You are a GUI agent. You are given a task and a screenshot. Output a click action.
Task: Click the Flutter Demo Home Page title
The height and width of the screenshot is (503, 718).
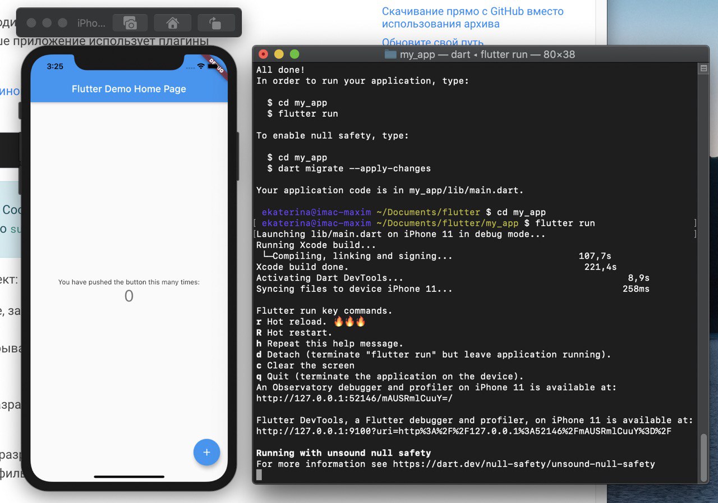[x=129, y=89]
